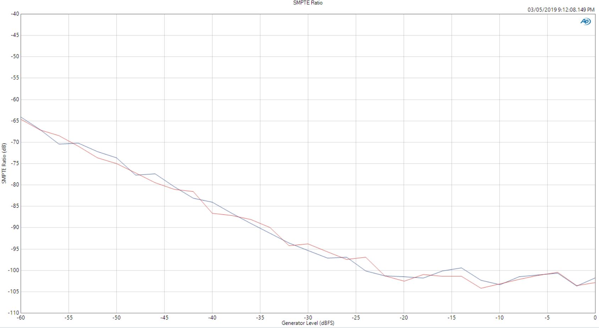Click the red trace point at -40 dBFS
599x328 pixels.
tap(212, 213)
